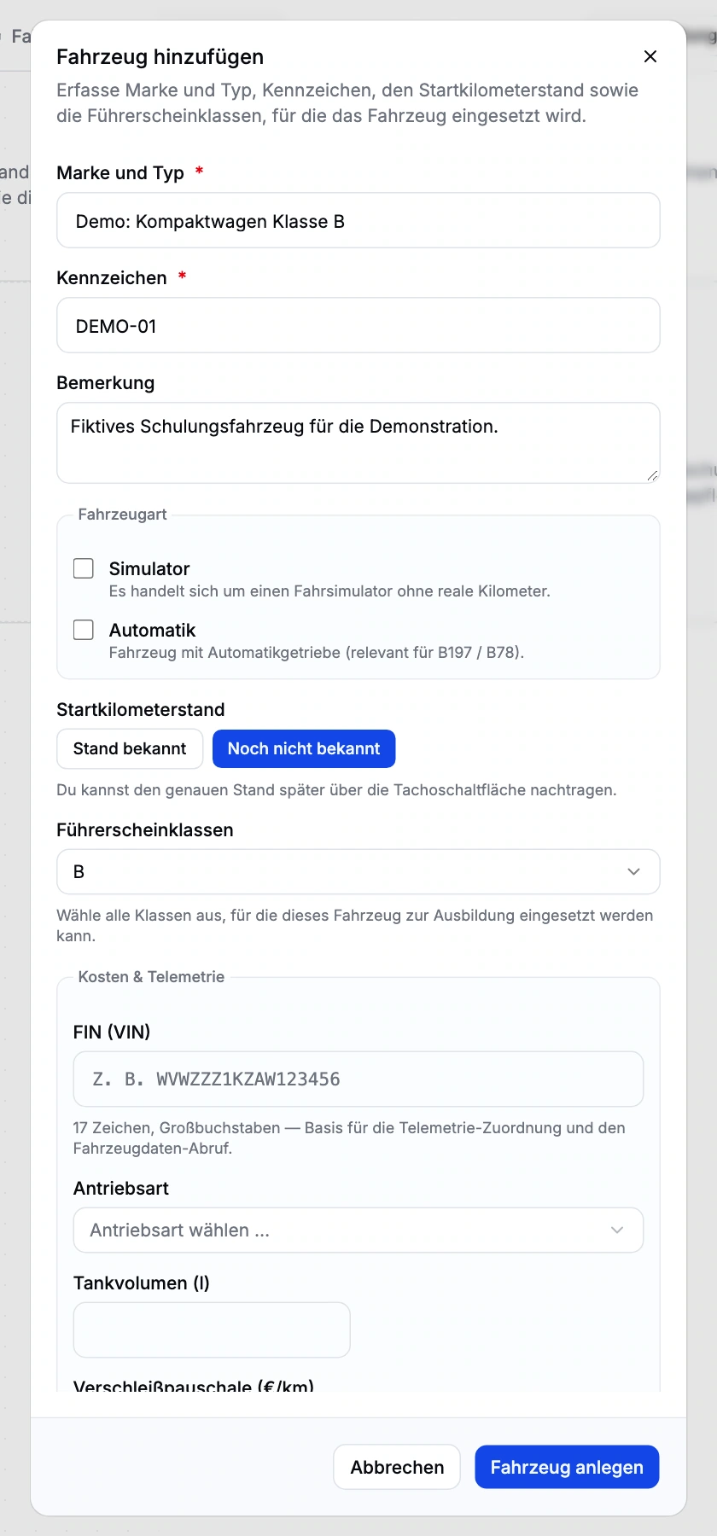
Task: Click the Abbrechen button
Action: [x=397, y=1467]
